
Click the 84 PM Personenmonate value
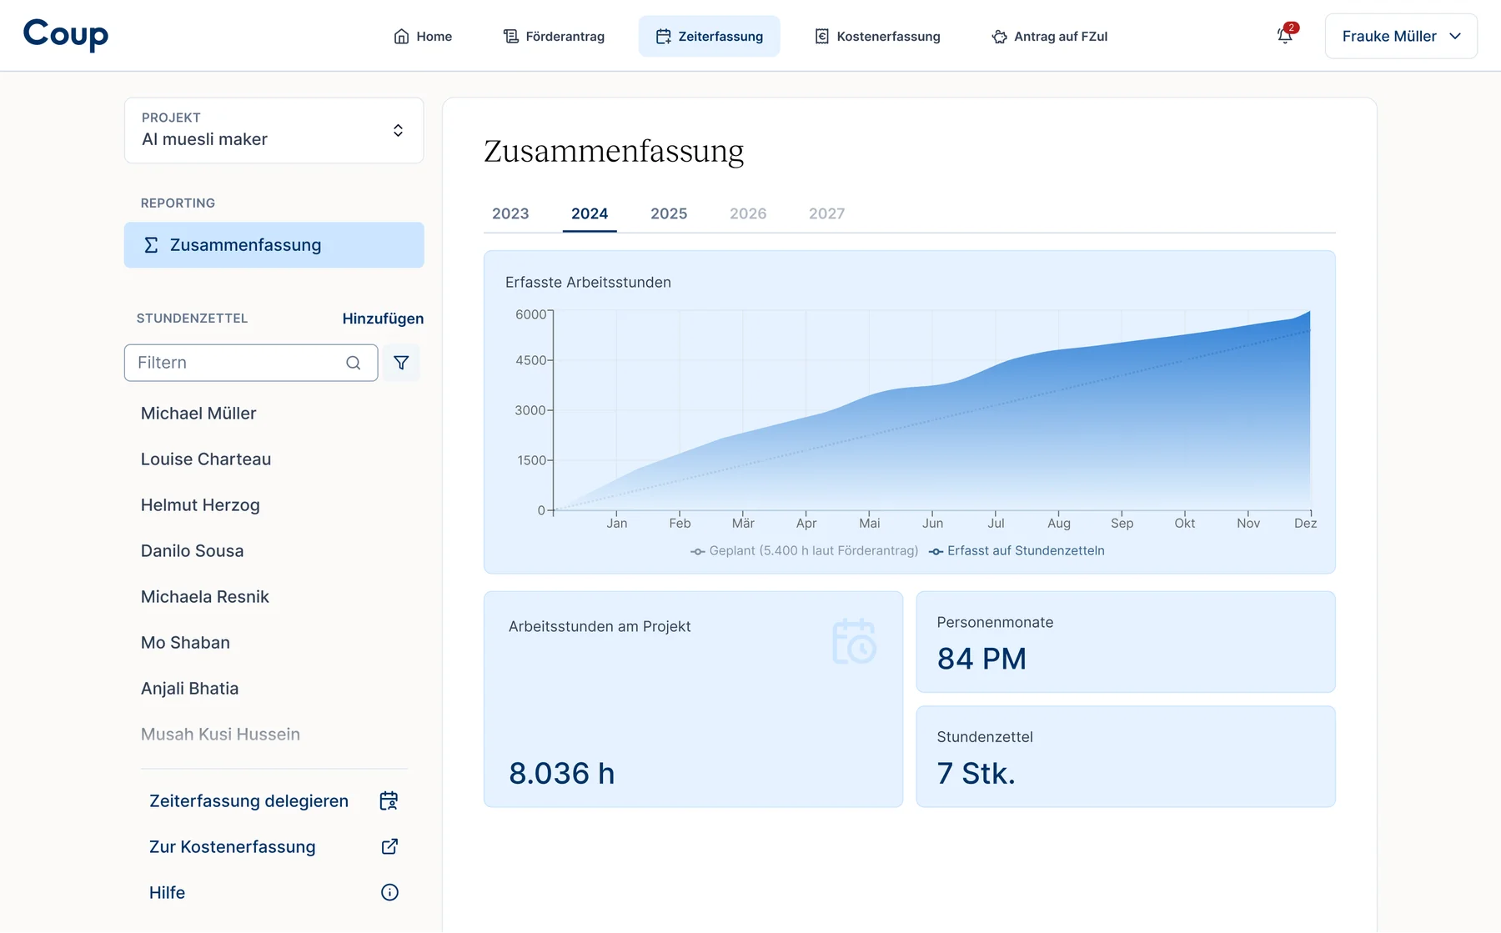981,659
